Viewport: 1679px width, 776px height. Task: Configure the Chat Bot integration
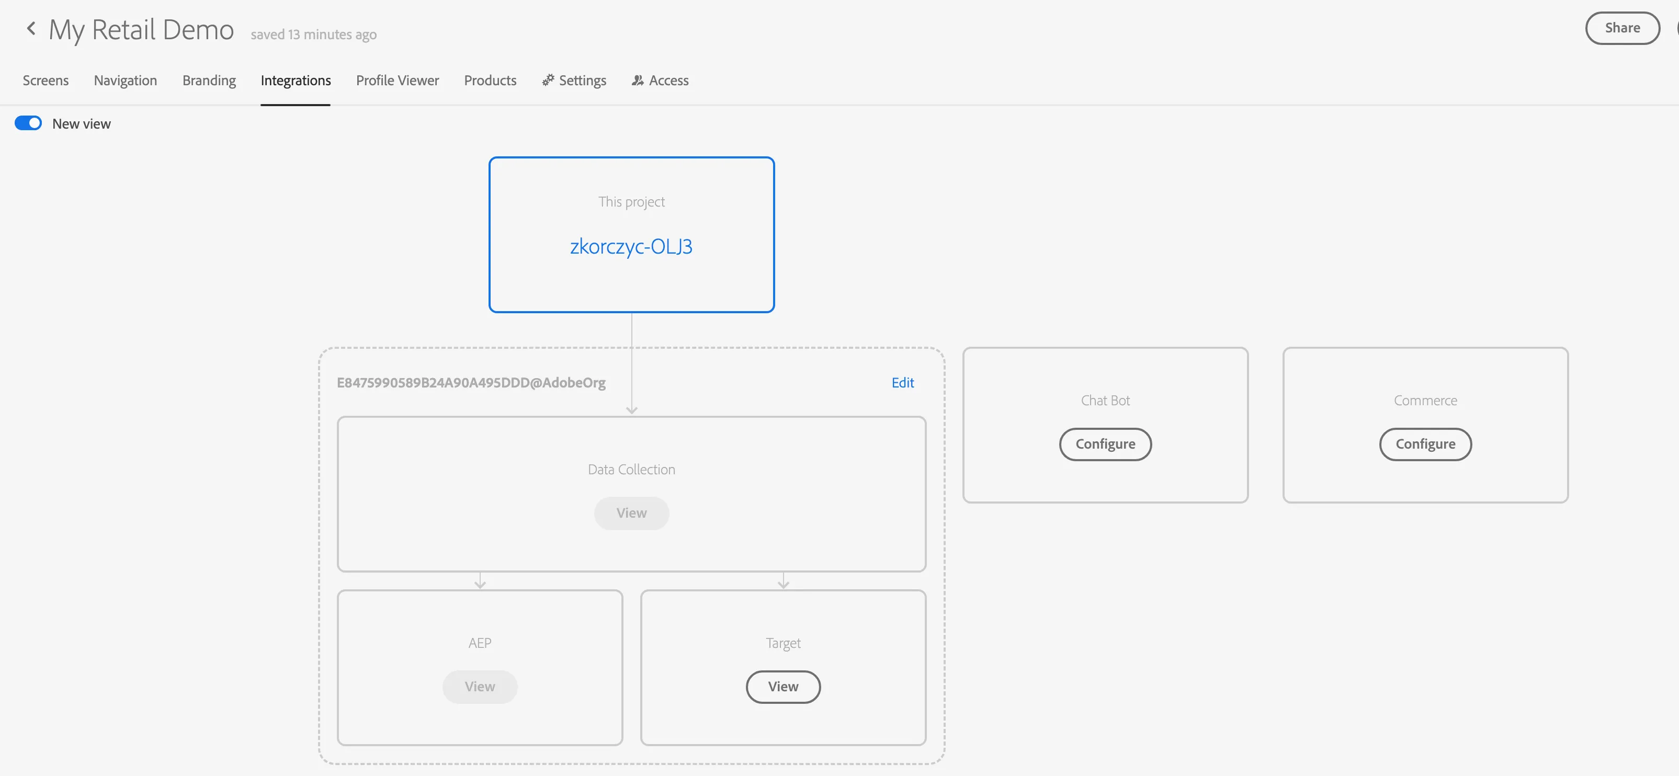coord(1105,444)
